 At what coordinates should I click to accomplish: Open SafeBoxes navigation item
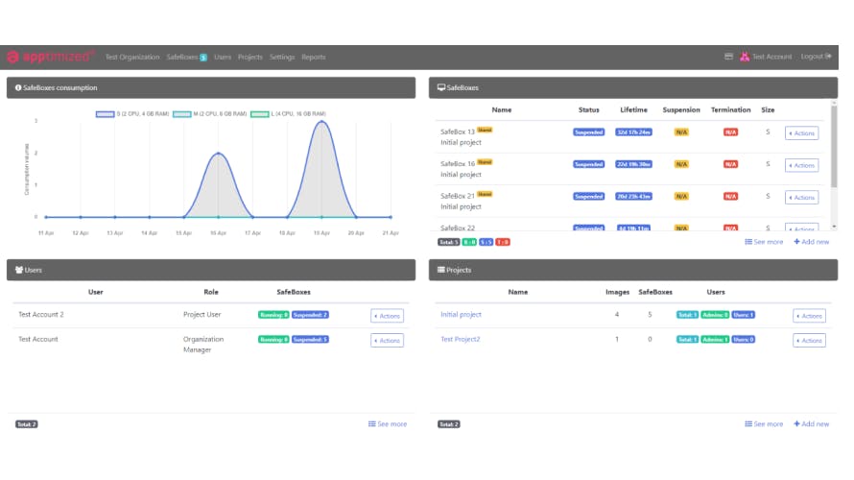click(182, 57)
